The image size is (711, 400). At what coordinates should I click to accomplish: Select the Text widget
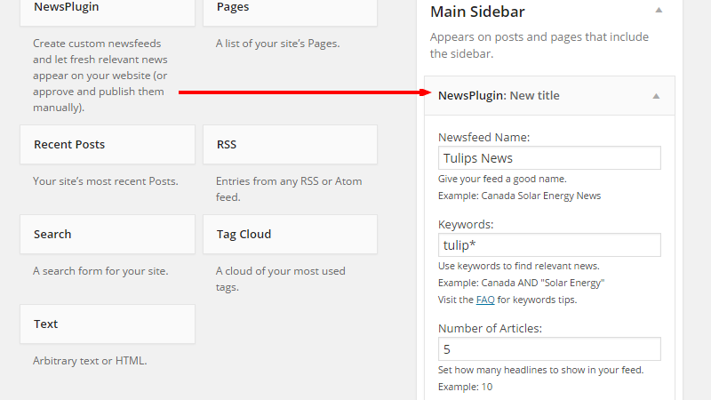108,324
